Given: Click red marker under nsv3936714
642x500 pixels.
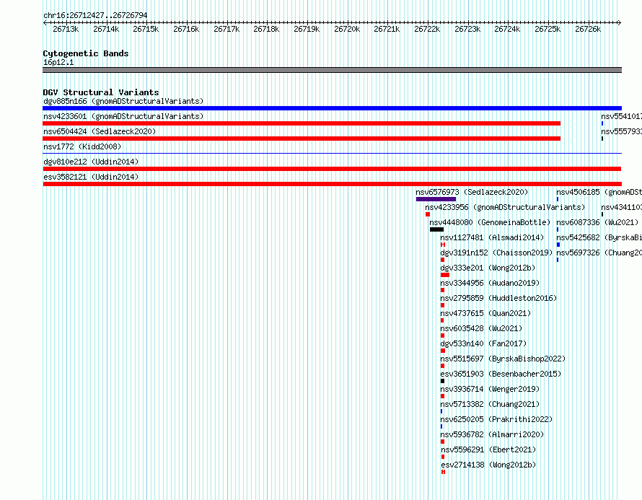Looking at the screenshot, I should tap(443, 396).
